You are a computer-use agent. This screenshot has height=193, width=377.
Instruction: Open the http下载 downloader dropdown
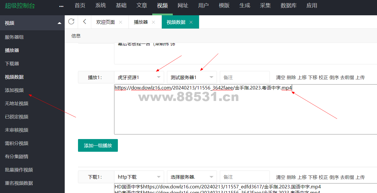tap(139, 177)
